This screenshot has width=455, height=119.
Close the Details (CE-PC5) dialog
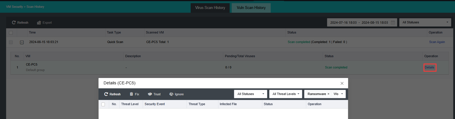(342, 83)
